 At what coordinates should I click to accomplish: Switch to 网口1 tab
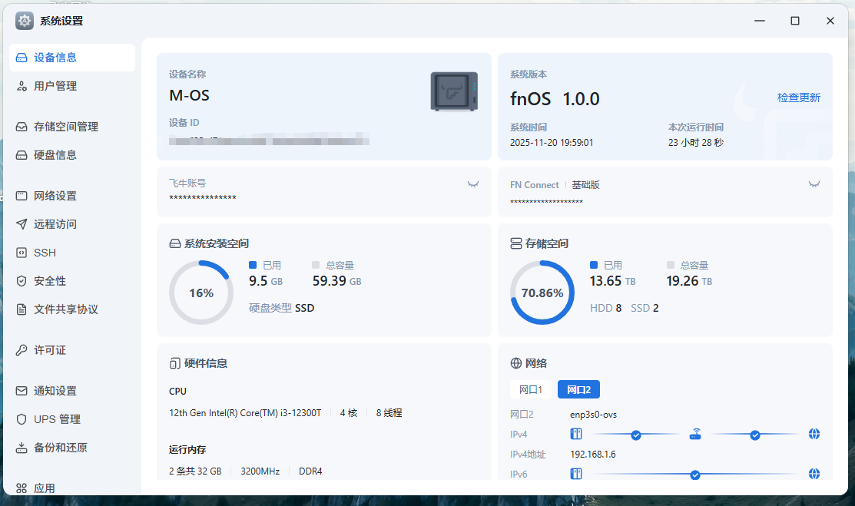(531, 389)
